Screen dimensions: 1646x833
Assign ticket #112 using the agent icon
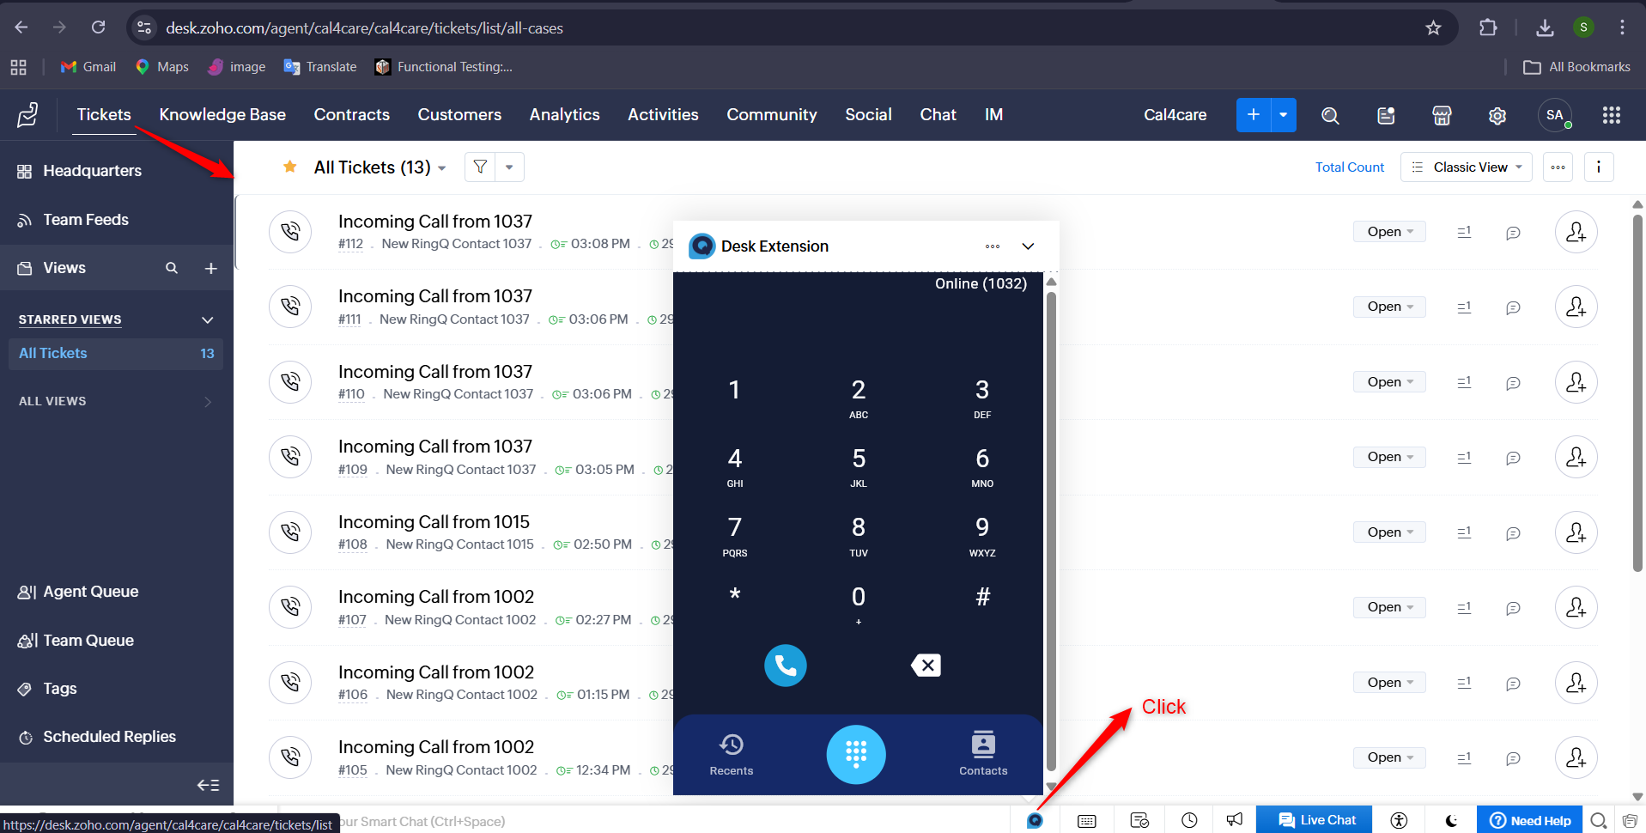pos(1576,232)
